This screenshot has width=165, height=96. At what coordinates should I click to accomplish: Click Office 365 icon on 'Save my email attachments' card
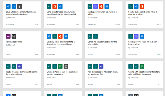60,36
